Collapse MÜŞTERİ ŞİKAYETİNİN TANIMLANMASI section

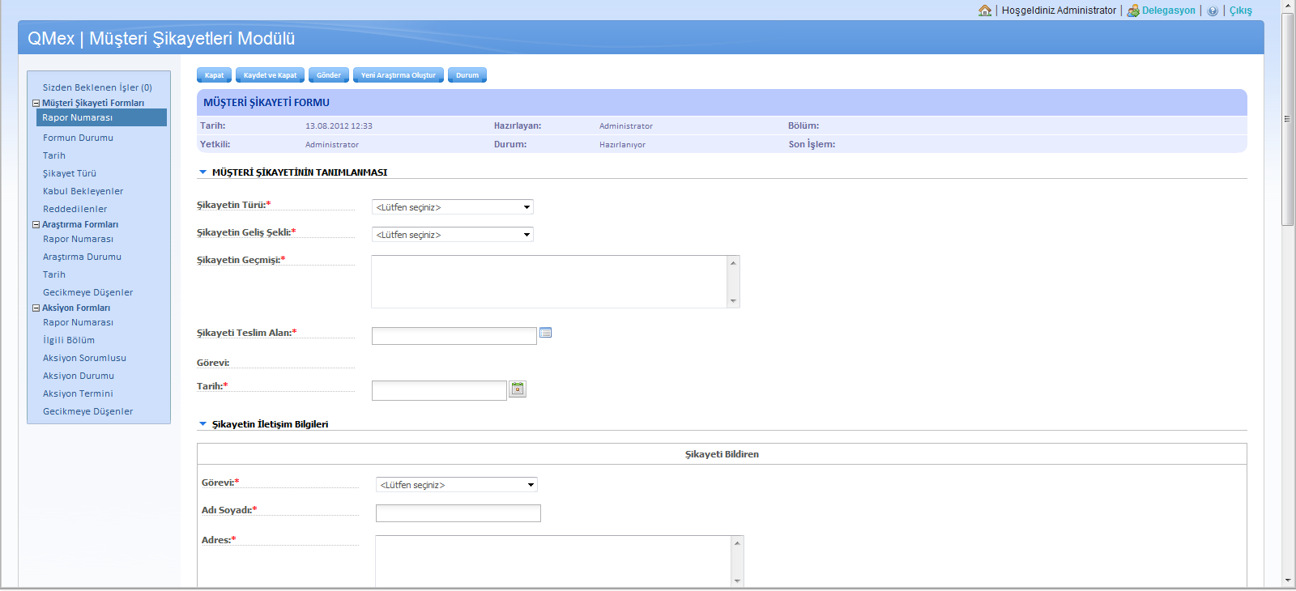coord(203,172)
